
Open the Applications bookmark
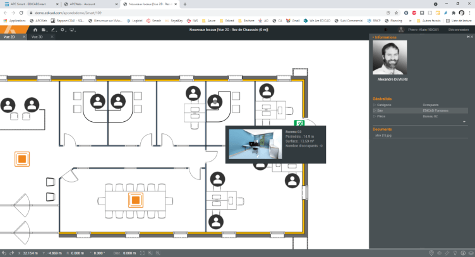(15, 21)
